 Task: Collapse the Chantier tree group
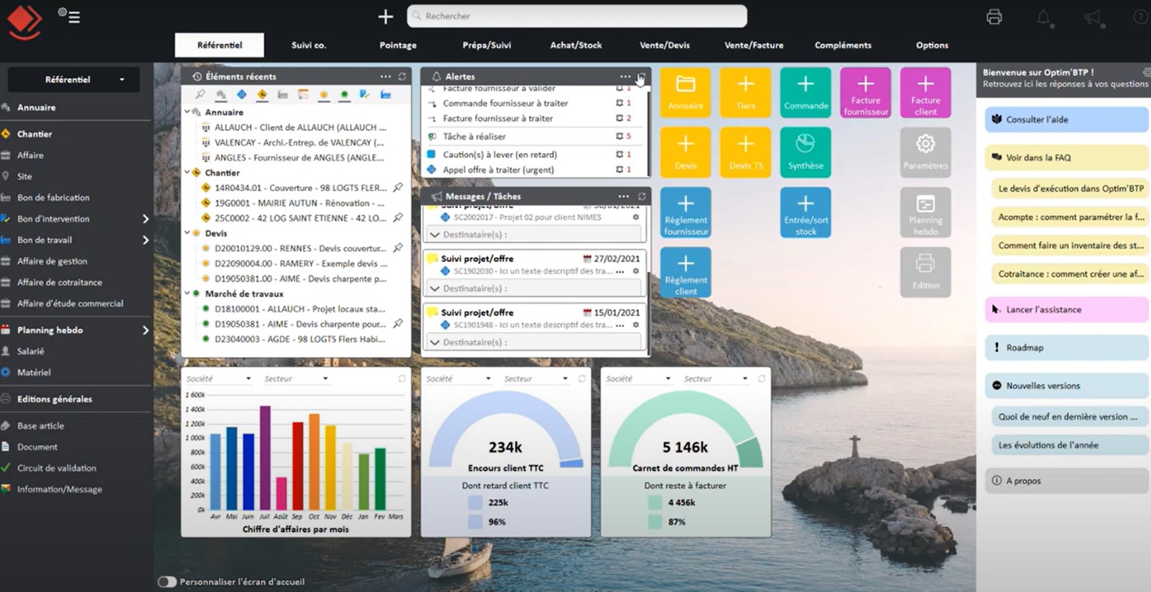(188, 172)
